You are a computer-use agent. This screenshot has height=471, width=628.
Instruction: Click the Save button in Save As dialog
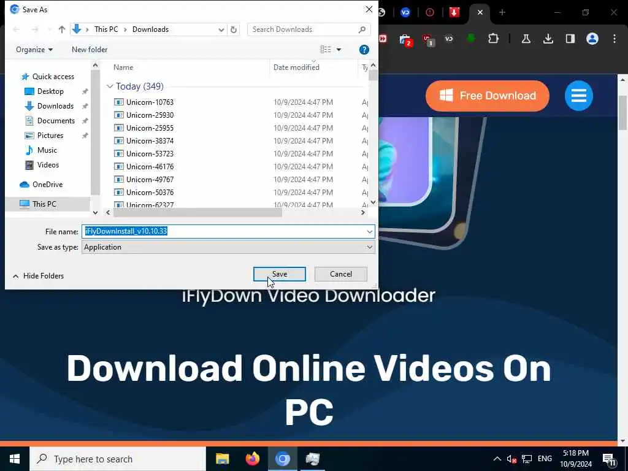[x=279, y=274]
